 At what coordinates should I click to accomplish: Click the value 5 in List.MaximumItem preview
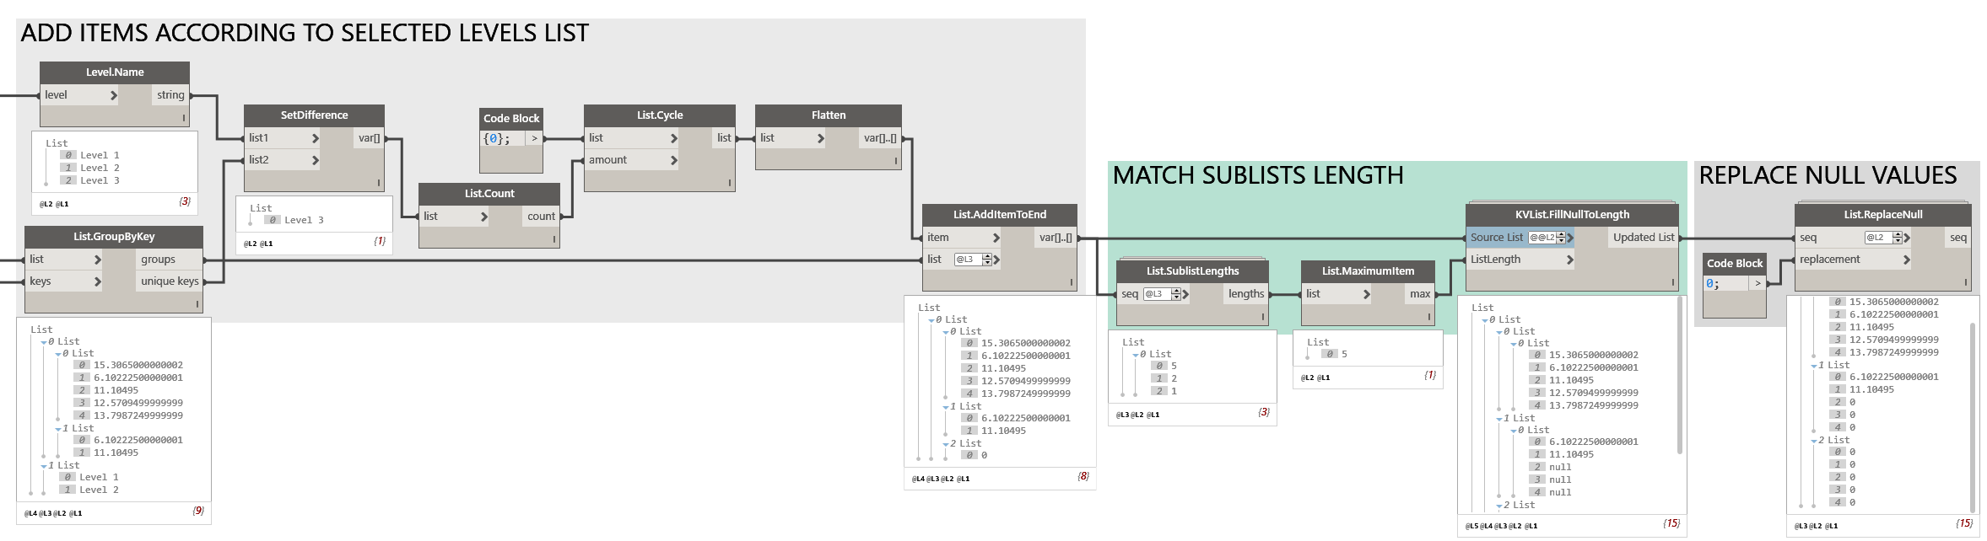pyautogui.click(x=1344, y=354)
